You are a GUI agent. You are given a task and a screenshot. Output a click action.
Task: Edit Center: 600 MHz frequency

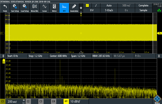click(x=59, y=56)
